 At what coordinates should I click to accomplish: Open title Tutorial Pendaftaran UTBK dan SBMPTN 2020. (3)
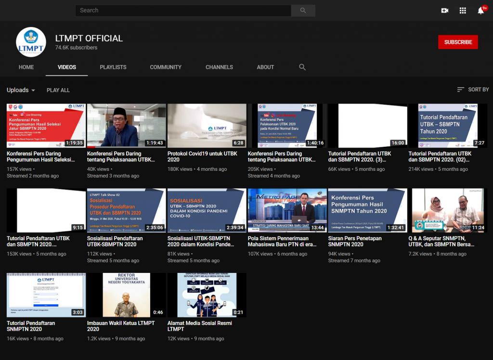click(360, 156)
